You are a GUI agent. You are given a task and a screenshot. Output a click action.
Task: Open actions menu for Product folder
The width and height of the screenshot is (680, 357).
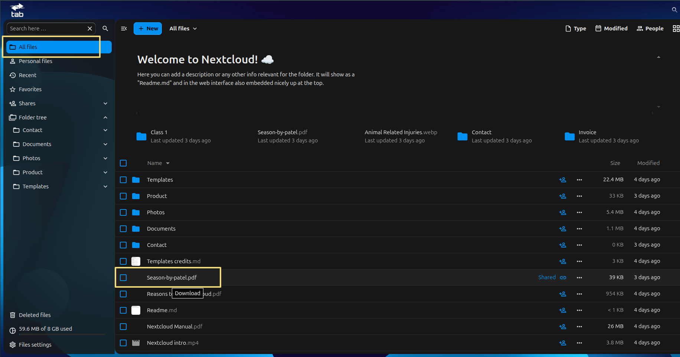click(x=579, y=196)
